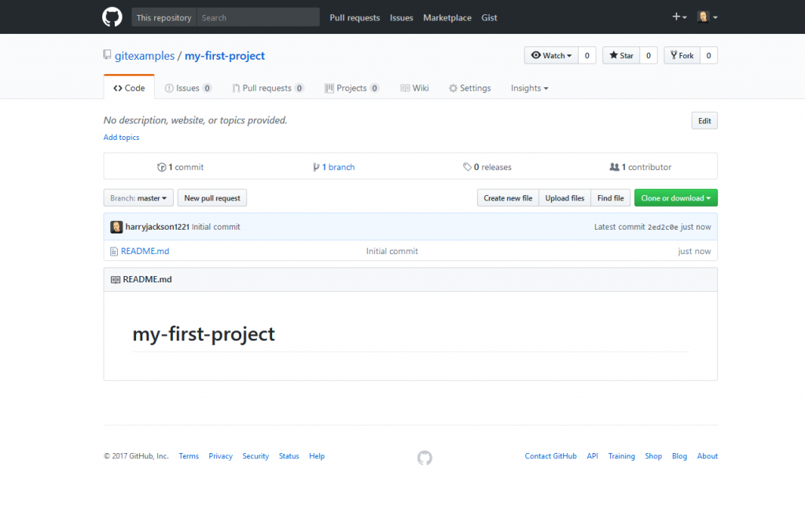Click the commit history clock icon

[x=164, y=167]
